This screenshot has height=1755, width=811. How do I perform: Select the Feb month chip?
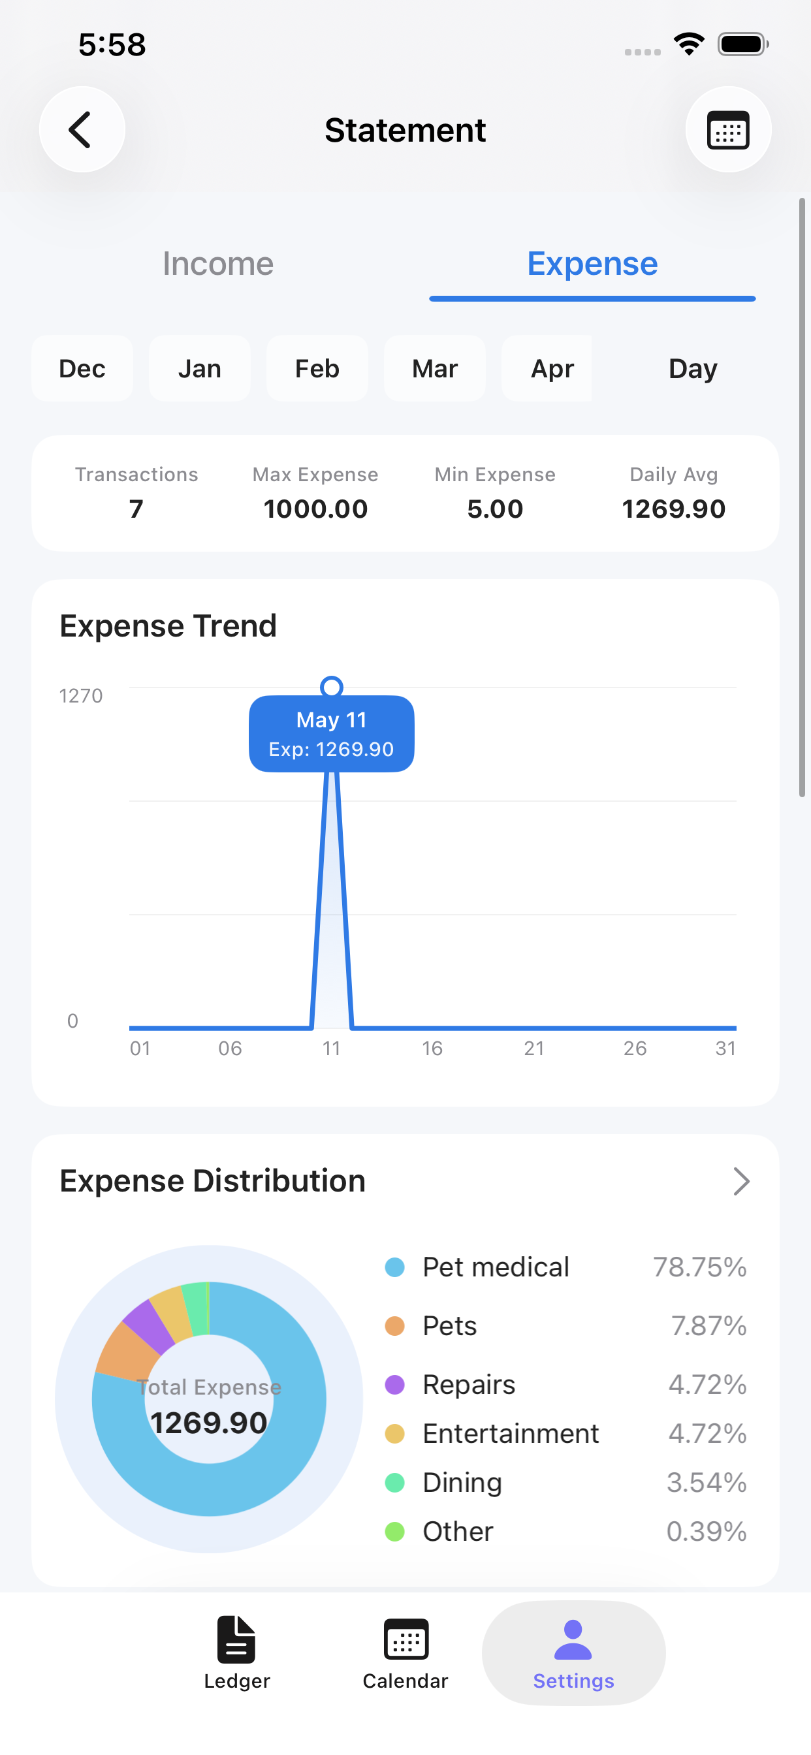pos(317,369)
